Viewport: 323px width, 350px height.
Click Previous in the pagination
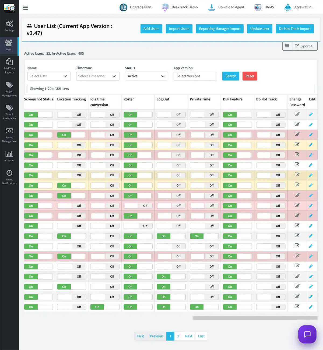(x=157, y=336)
